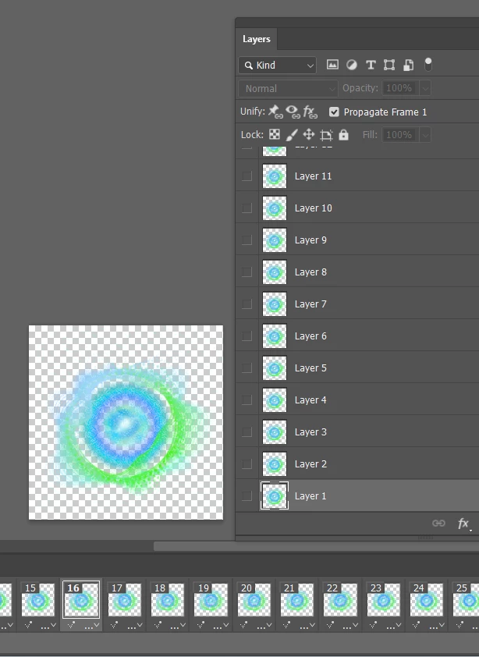This screenshot has height=657, width=479.
Task: Click the horizontal scrollbar below canvas
Action: click(x=316, y=546)
